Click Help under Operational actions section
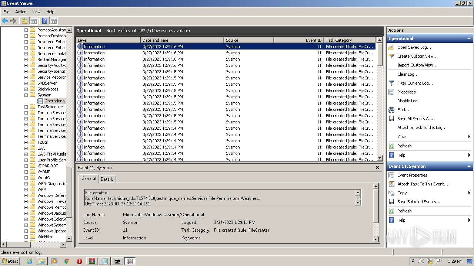This screenshot has height=266, width=474. (401, 155)
